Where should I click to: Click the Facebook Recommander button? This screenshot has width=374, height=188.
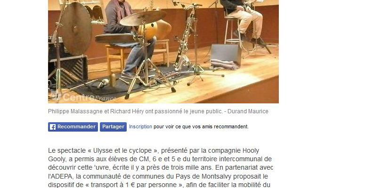point(73,127)
